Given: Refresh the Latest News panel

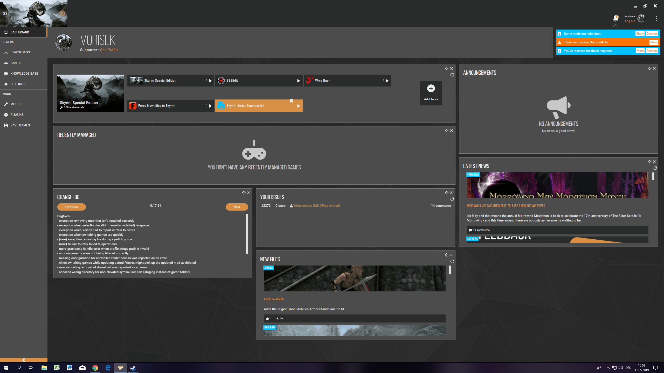Looking at the screenshot, I should pos(655,168).
